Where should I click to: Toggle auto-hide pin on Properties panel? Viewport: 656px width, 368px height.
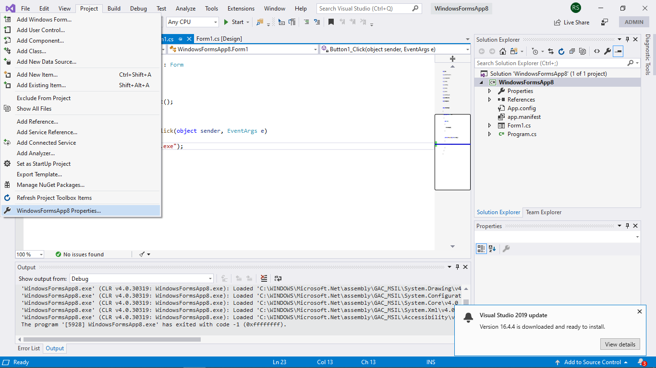627,226
